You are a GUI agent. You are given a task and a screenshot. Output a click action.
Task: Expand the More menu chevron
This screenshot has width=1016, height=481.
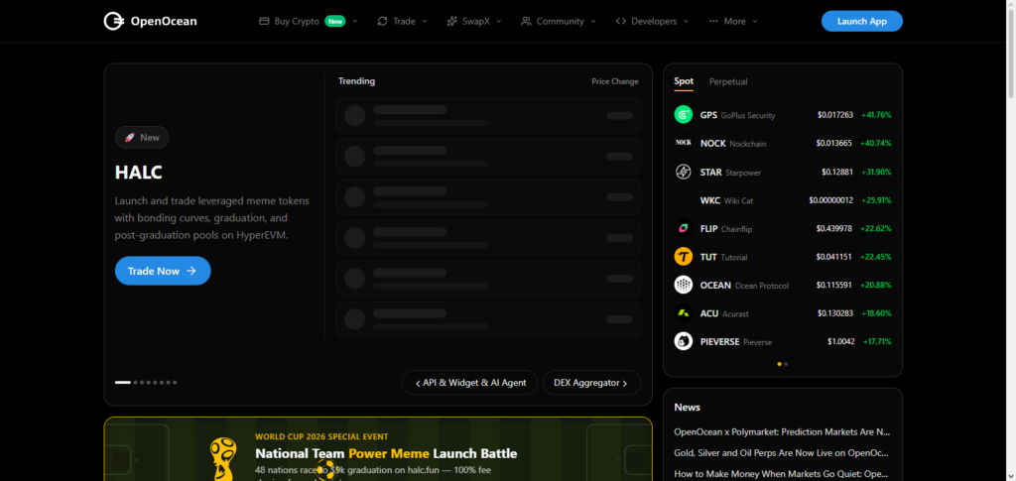755,22
